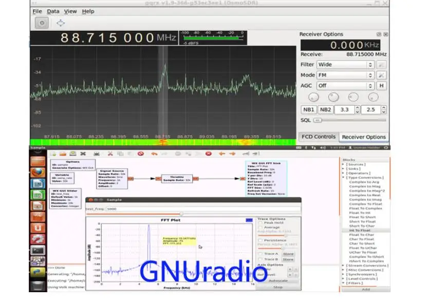Select the WX GUI FFT Sink block
428x304 pixels.
point(266,179)
